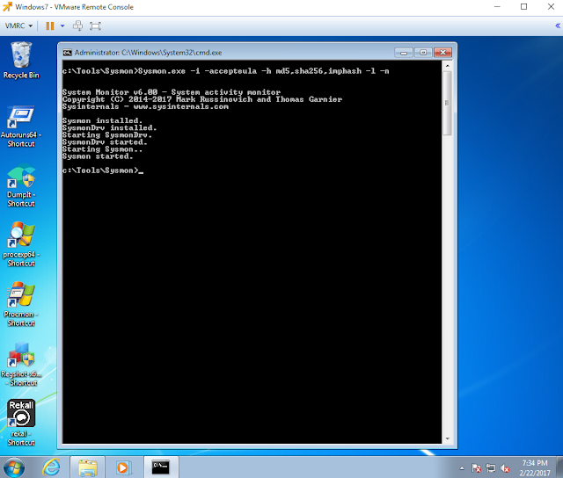Open the Windows Start menu
Image resolution: width=563 pixels, height=478 pixels.
click(14, 467)
